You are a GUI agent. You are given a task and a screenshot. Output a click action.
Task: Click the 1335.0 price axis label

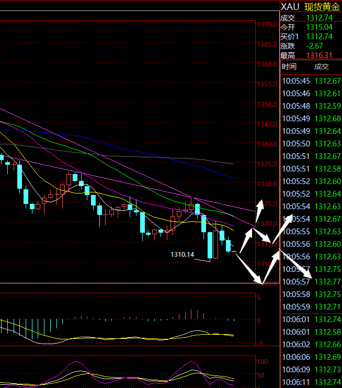click(x=267, y=164)
